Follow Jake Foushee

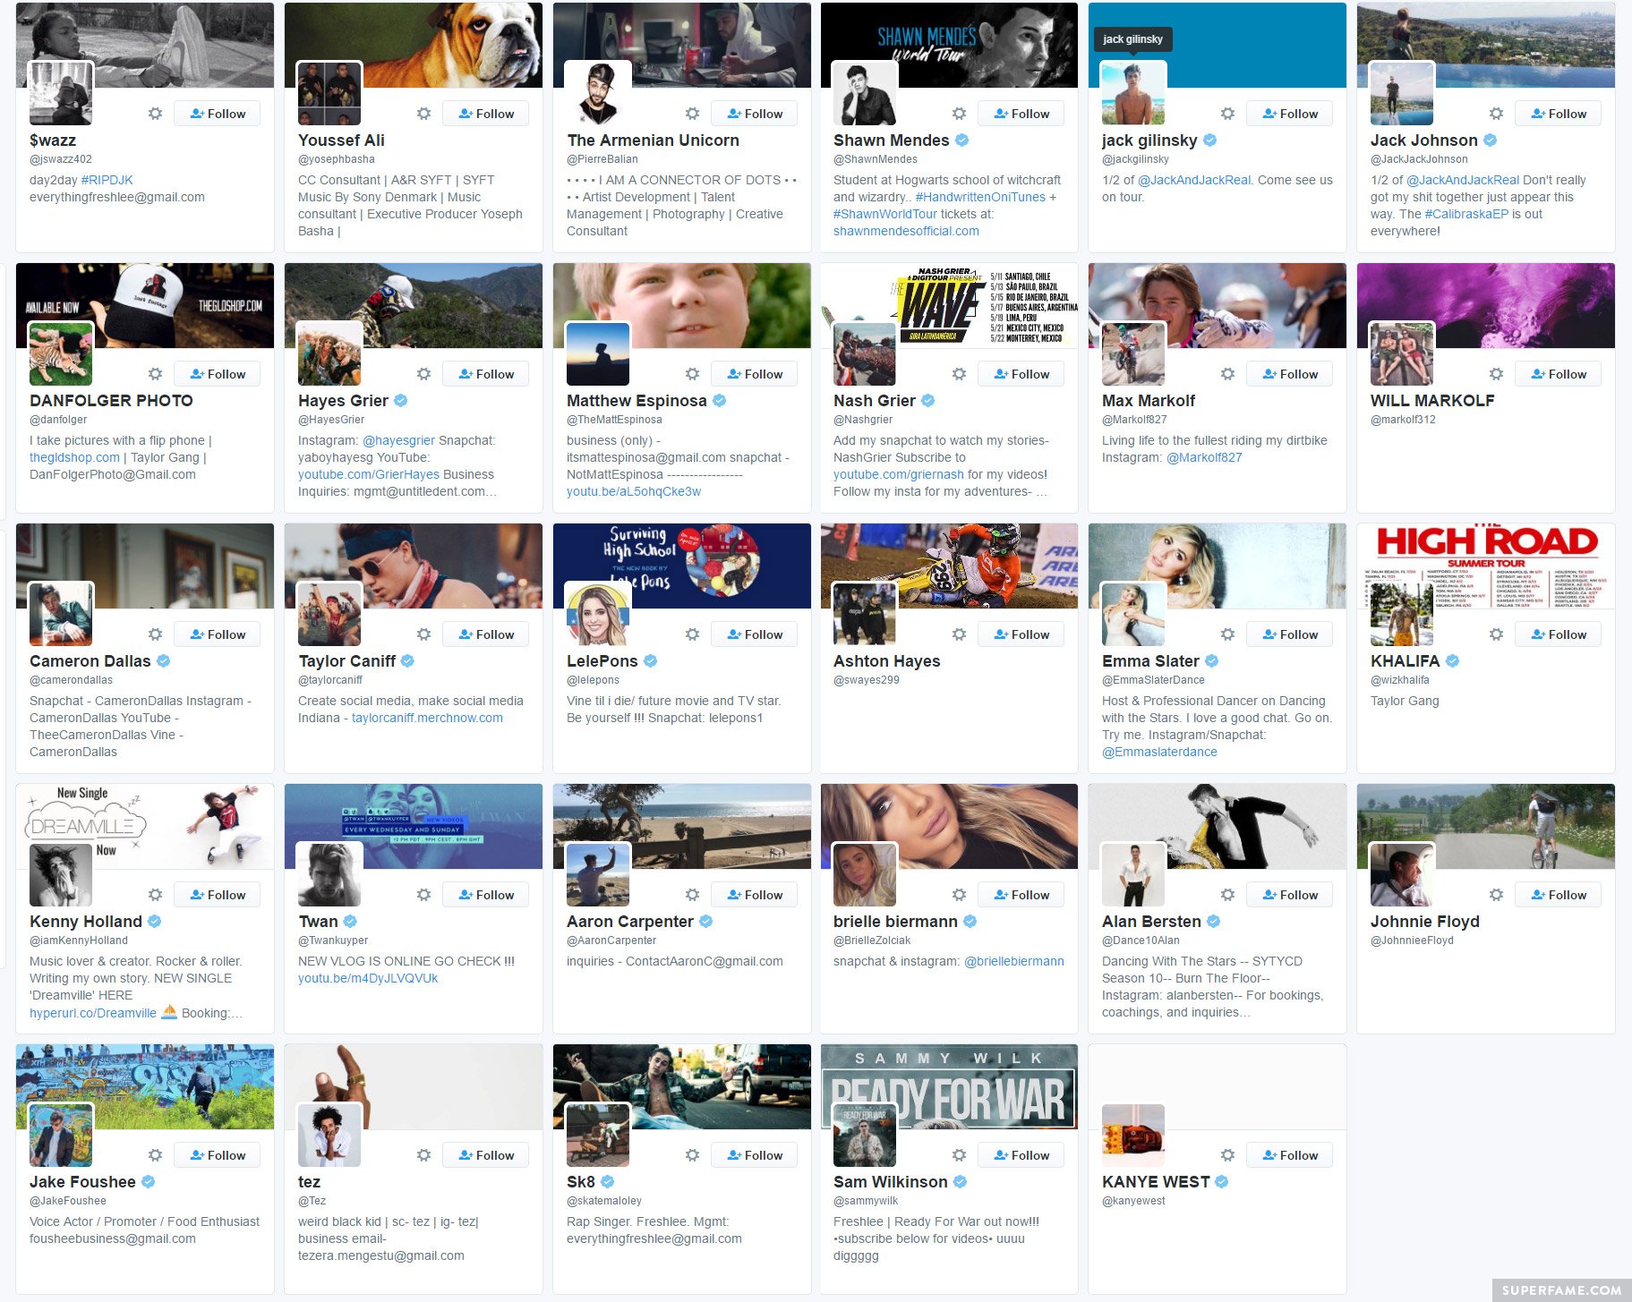tap(217, 1155)
